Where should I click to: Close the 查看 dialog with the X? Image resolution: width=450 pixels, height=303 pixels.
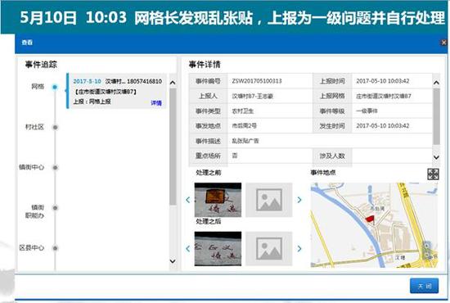(x=443, y=43)
